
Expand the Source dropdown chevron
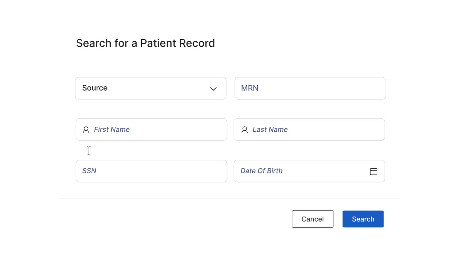(213, 88)
